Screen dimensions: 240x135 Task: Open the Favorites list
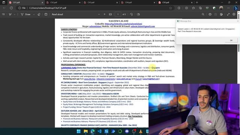(193, 8)
